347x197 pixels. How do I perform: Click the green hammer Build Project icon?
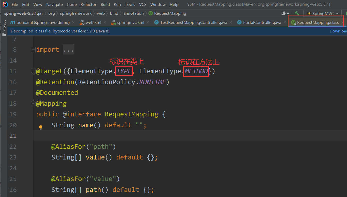[x=297, y=13]
